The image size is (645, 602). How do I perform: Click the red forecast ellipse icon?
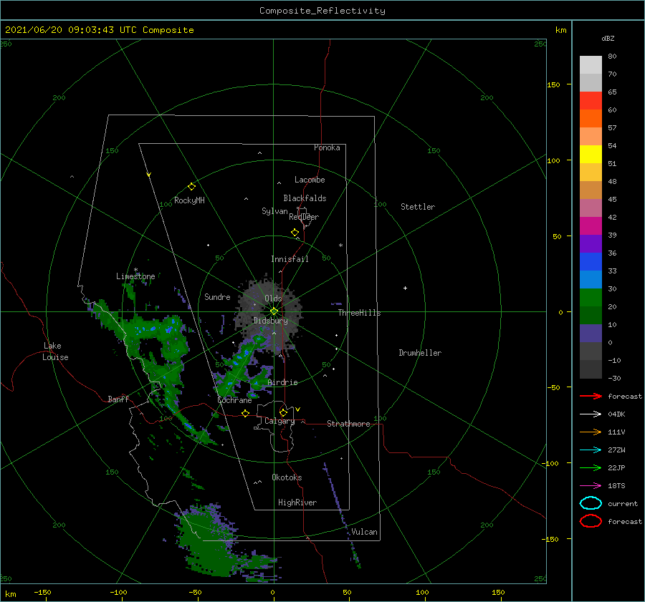591,521
